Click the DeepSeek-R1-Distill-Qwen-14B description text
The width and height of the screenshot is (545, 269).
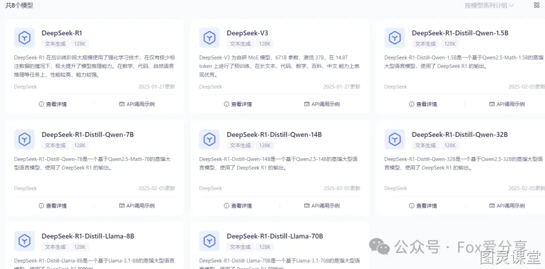(279, 164)
